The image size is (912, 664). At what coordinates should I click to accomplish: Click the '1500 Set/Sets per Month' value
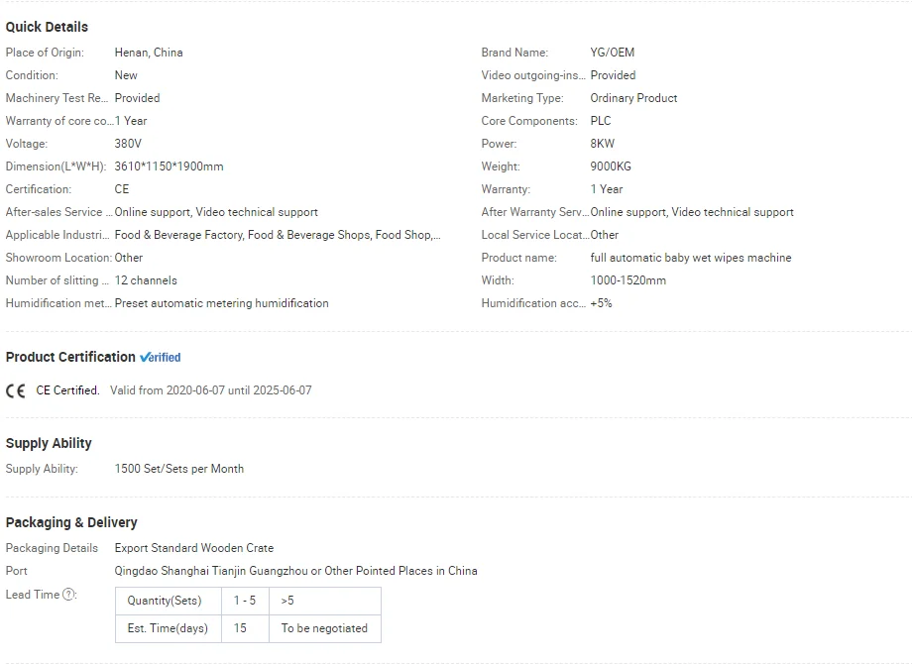pos(179,469)
